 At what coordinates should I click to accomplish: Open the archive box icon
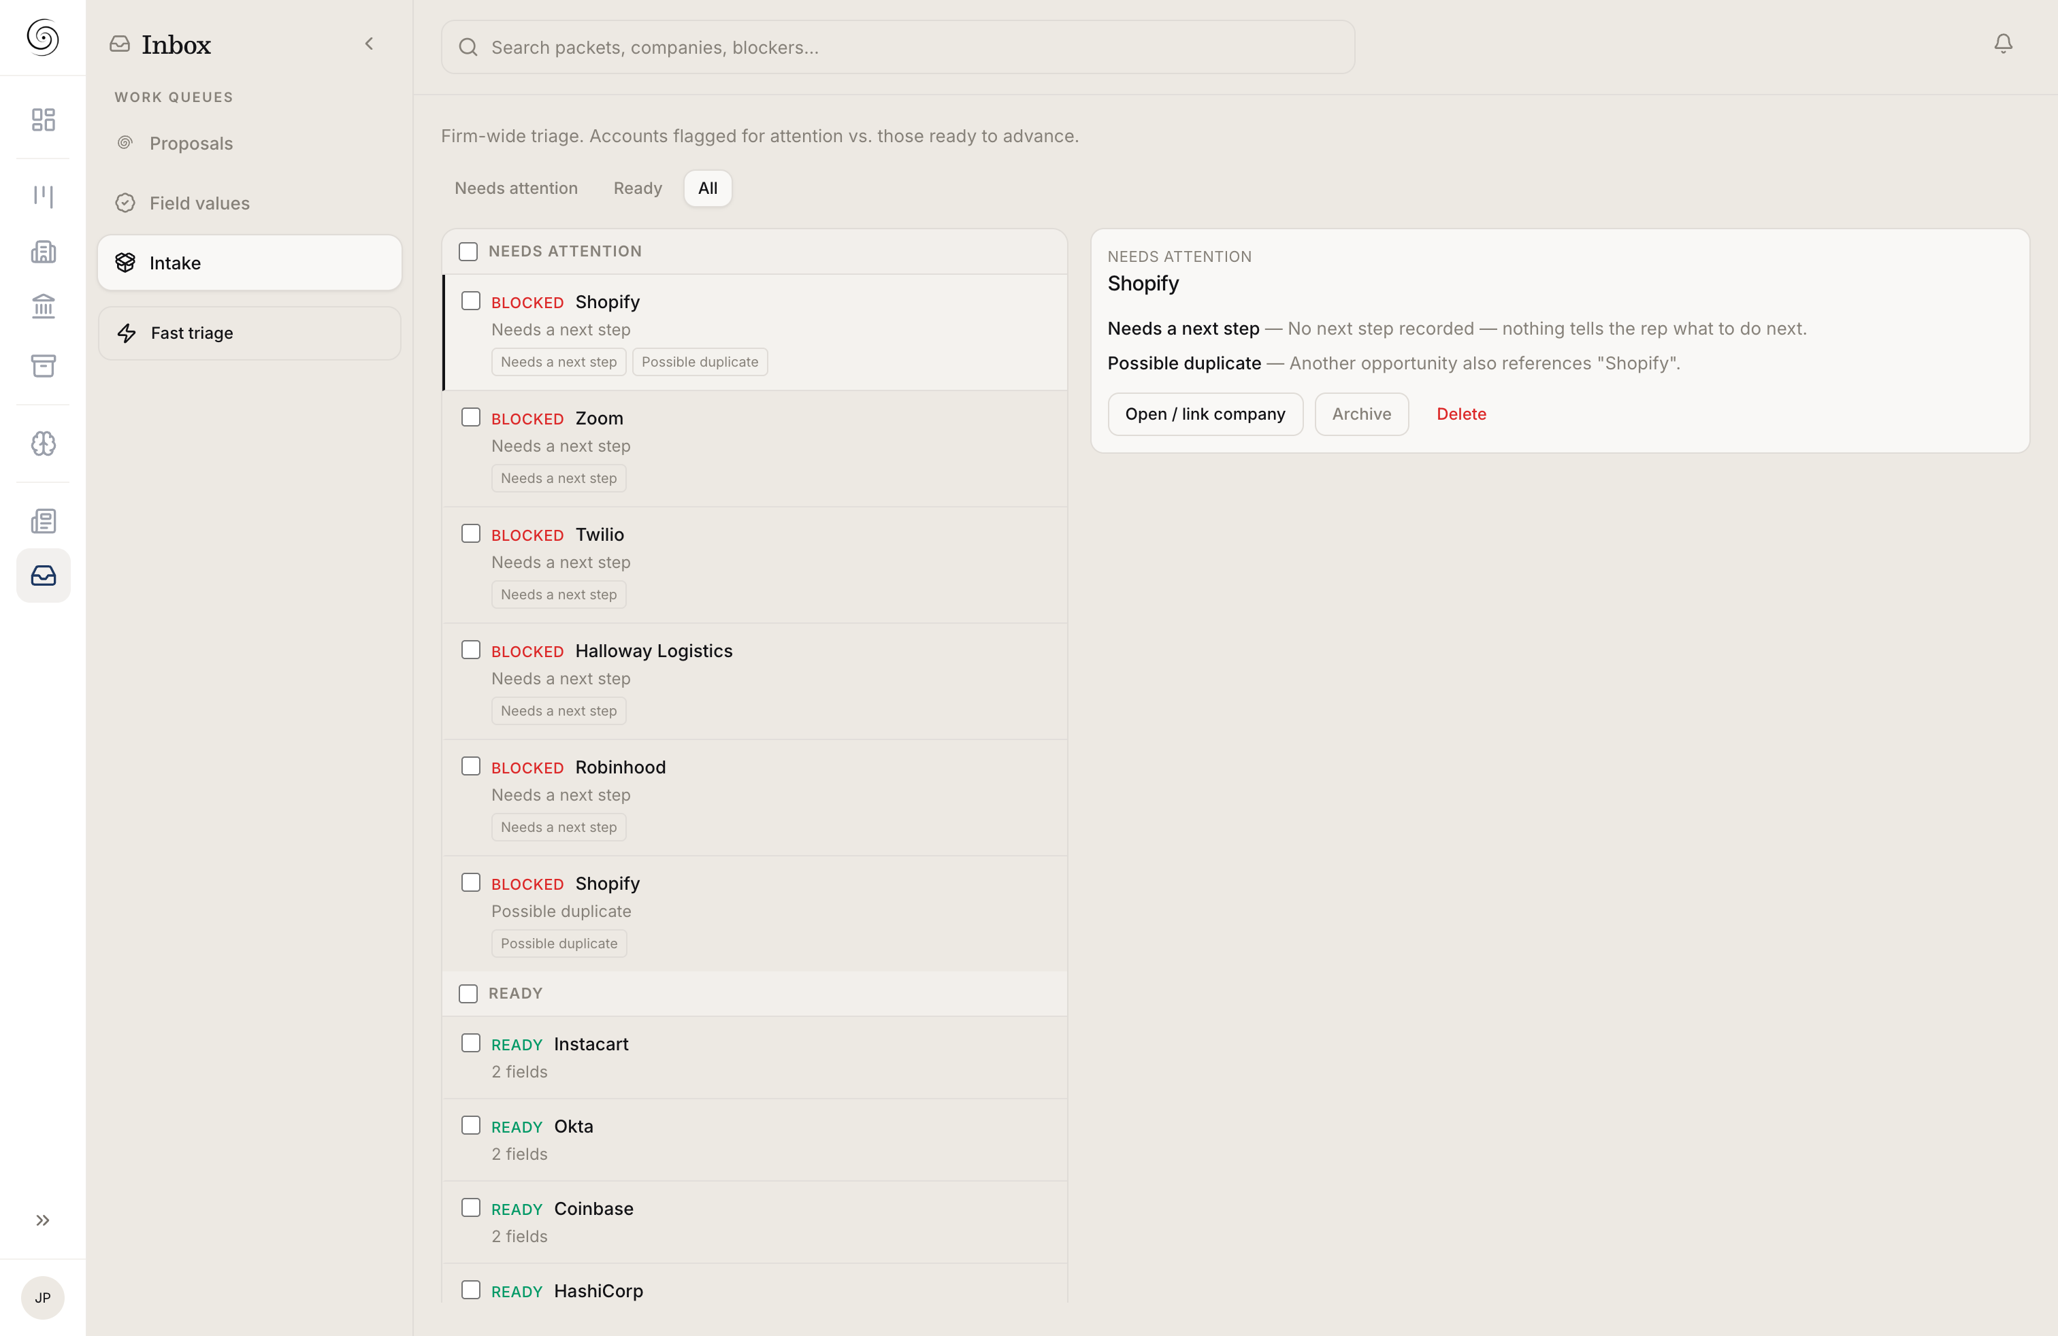44,365
